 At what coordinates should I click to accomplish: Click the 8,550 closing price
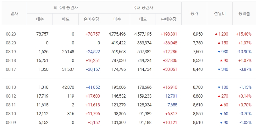coord(198,114)
